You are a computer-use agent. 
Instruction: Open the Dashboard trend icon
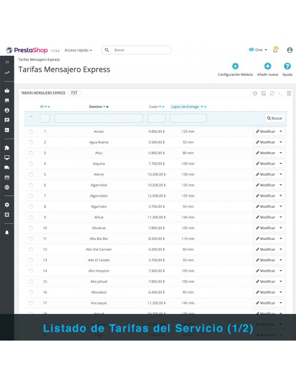point(7,73)
